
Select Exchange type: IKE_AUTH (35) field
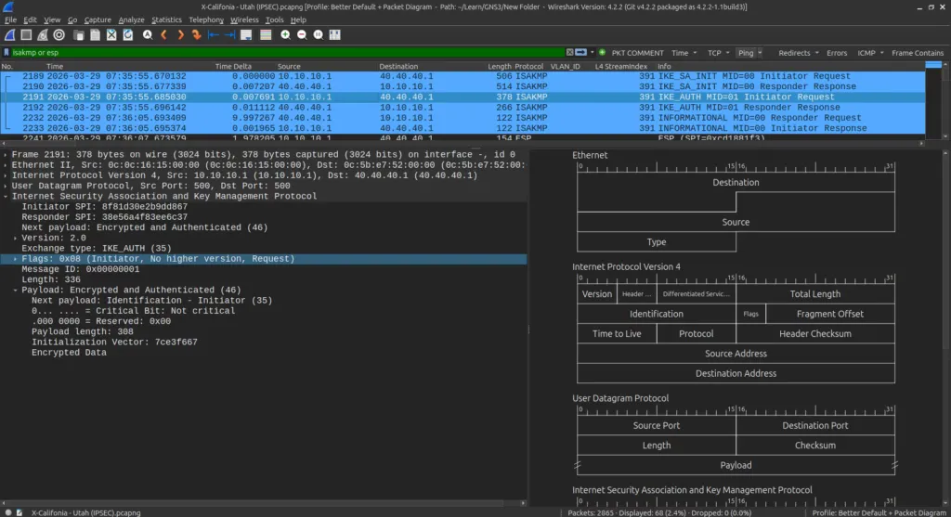[97, 249]
